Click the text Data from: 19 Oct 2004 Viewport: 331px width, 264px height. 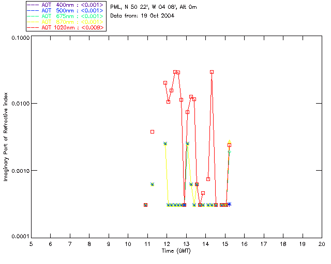pyautogui.click(x=142, y=15)
